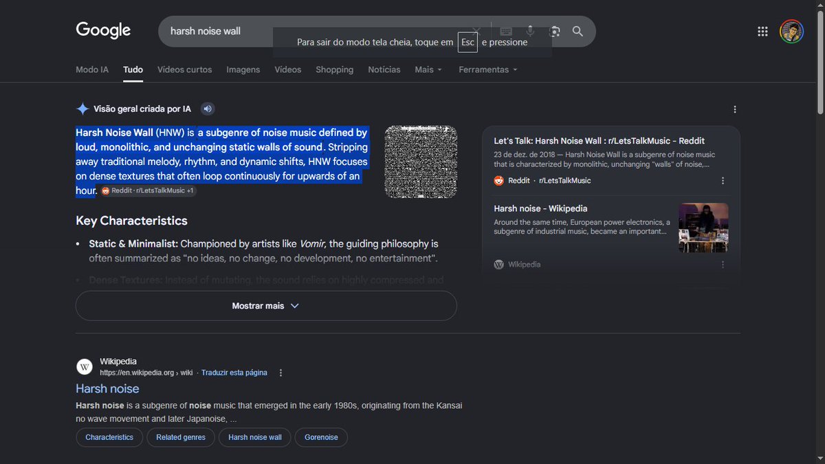Viewport: 825px width, 464px height.
Task: Switch to Notícias tab
Action: click(384, 69)
